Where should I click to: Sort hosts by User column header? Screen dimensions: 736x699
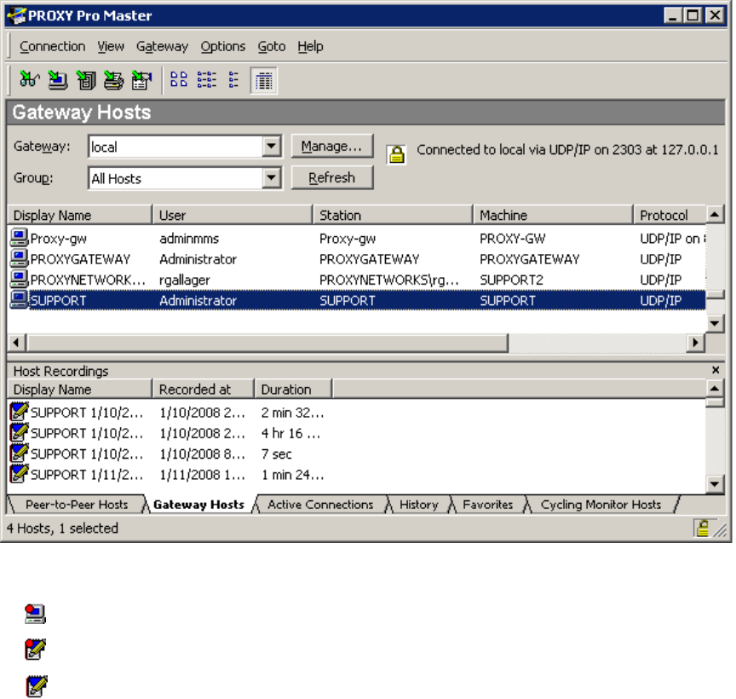(x=233, y=215)
